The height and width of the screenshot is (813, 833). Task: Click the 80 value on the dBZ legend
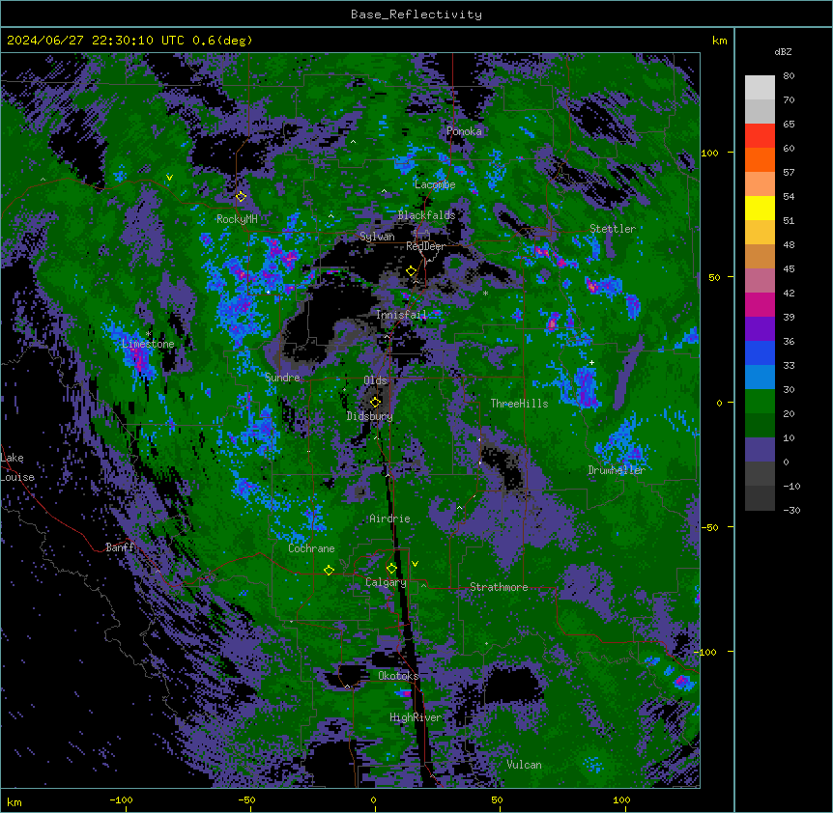pyautogui.click(x=789, y=76)
